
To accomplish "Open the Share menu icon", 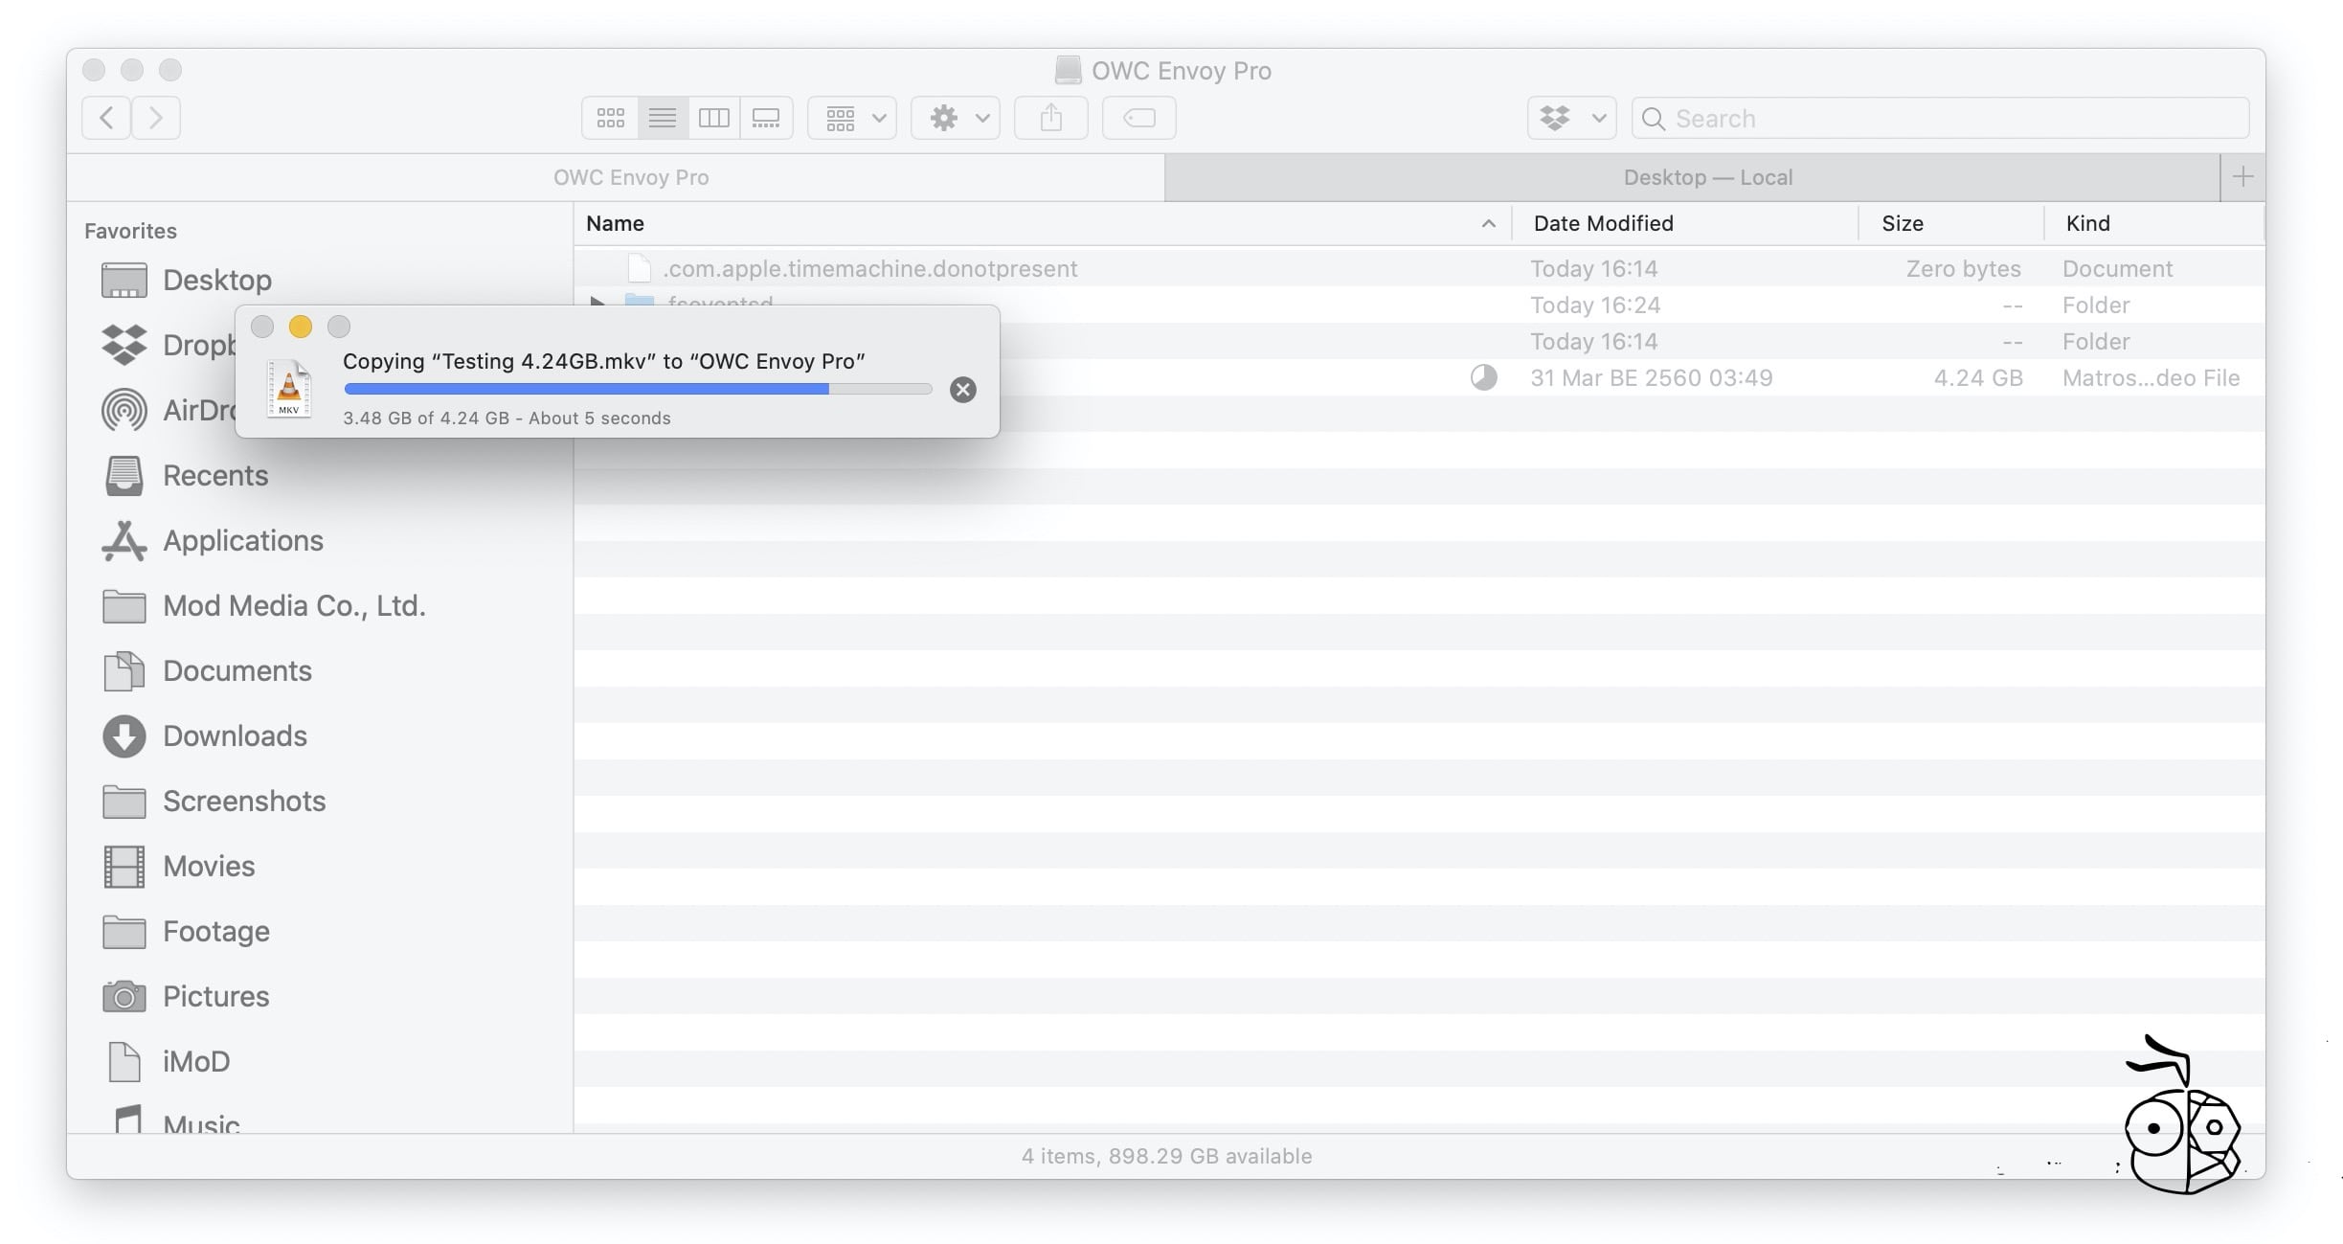I will coord(1050,117).
